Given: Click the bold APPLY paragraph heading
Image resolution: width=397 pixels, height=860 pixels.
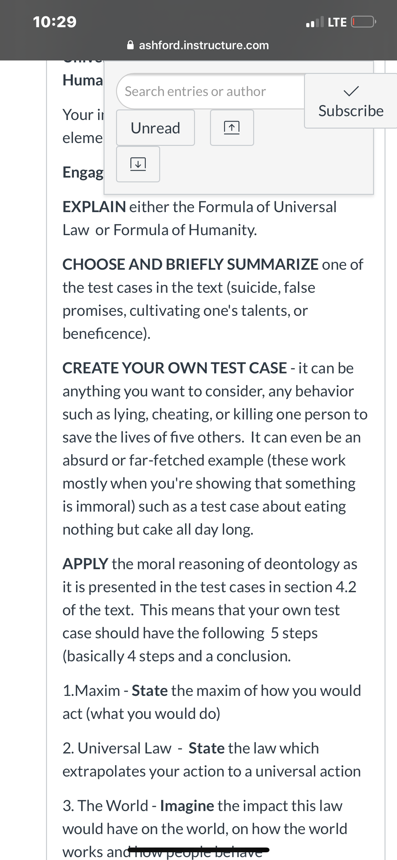Looking at the screenshot, I should pyautogui.click(x=85, y=564).
